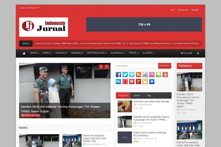The width and height of the screenshot is (221, 147).
Task: Open Expert stock market meetings article
Action: pyautogui.click(x=150, y=134)
